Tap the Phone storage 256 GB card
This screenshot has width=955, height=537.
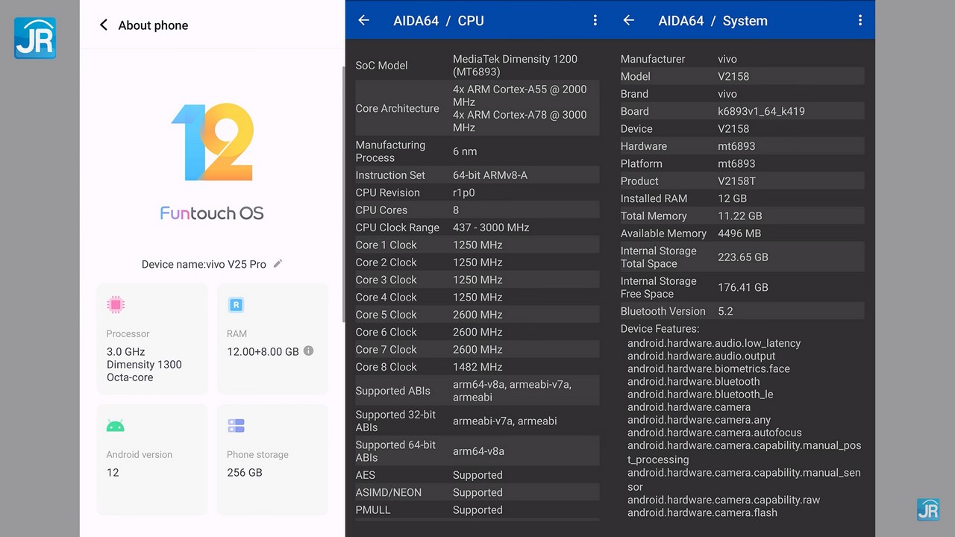(272, 459)
